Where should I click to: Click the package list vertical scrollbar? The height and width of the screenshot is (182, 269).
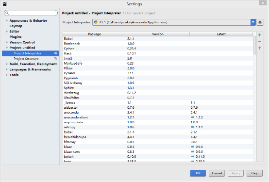coord(255,46)
